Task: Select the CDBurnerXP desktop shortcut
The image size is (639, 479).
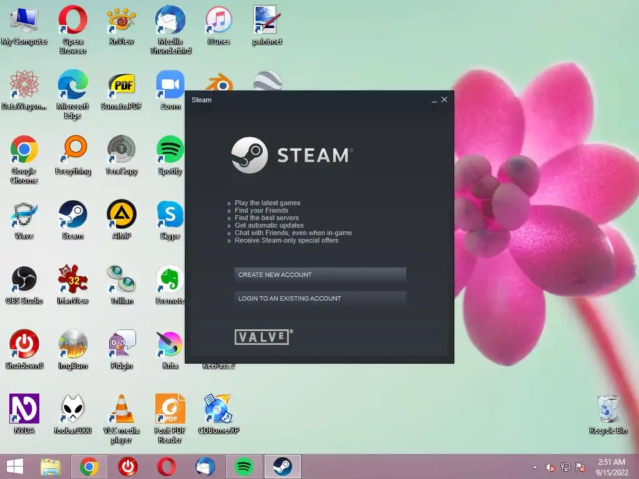Action: pyautogui.click(x=218, y=414)
